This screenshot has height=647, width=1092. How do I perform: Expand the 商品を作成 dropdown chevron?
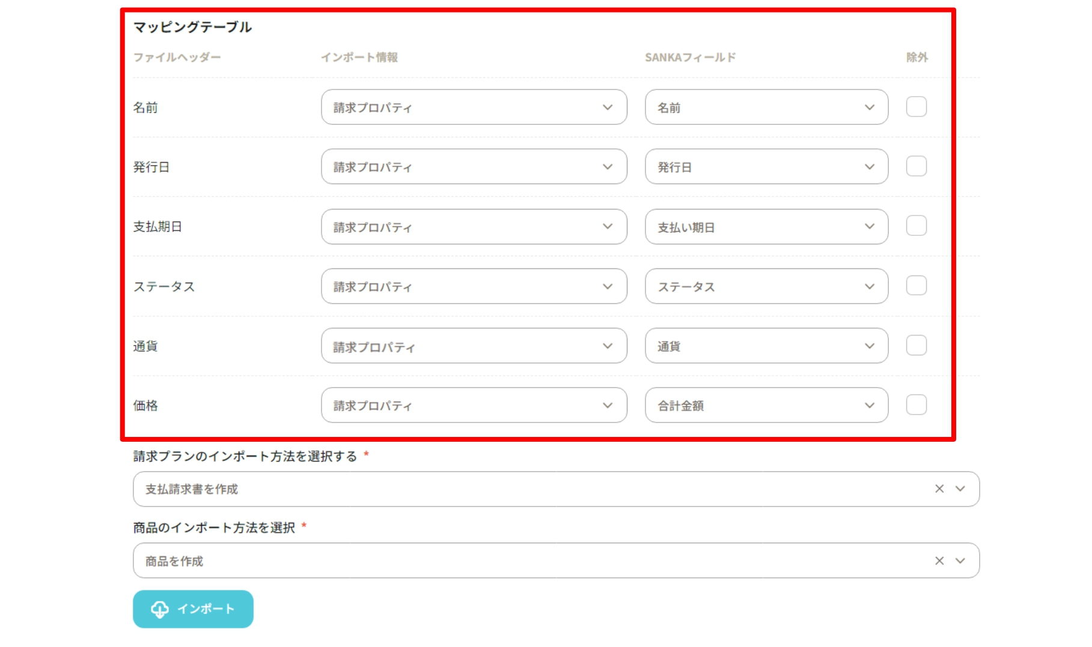pyautogui.click(x=960, y=561)
